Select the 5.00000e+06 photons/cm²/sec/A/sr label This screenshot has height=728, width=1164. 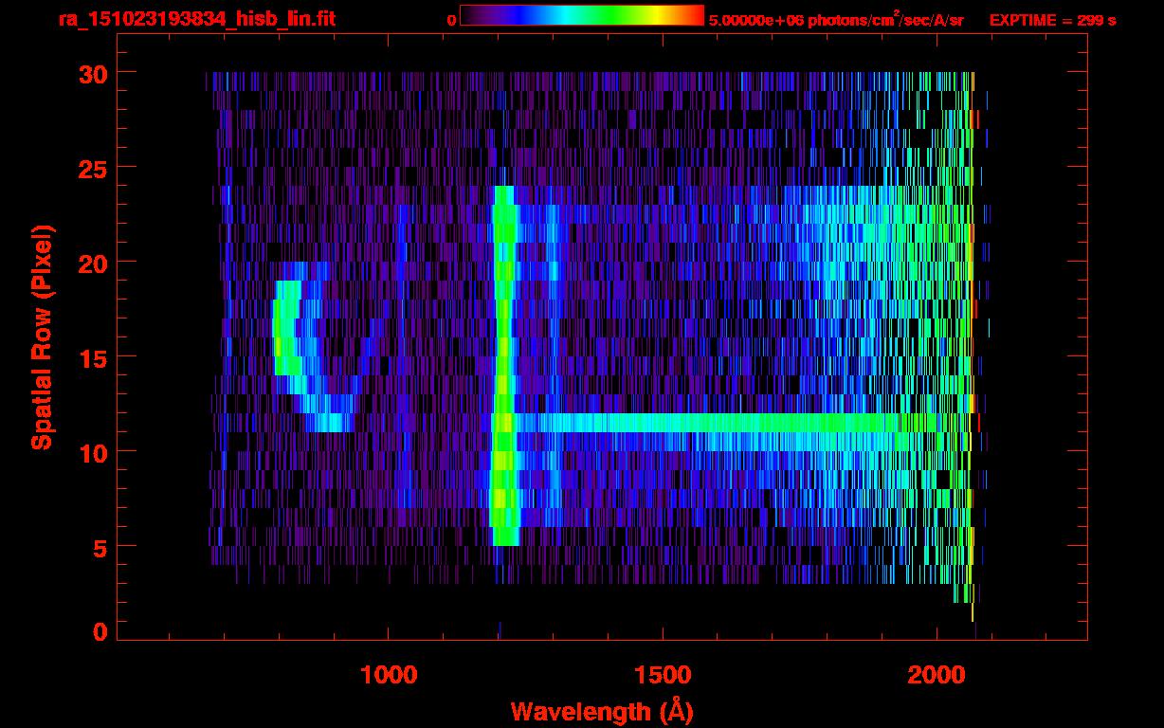[x=836, y=19]
